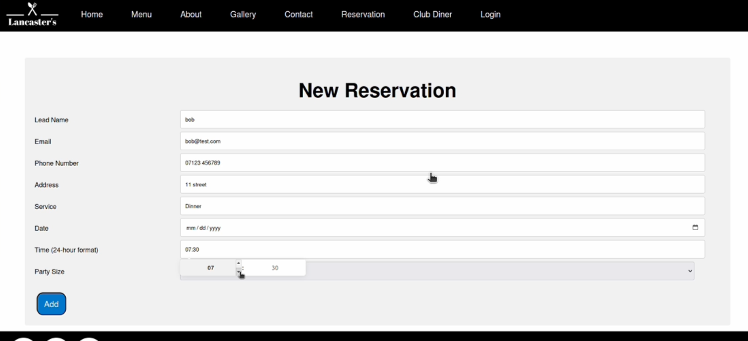This screenshot has width=748, height=341.
Task: Increase the hour with the up arrow
Action: pos(239,263)
